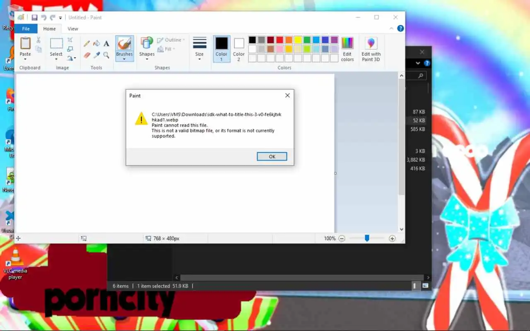Expand the Paste dropdown arrow
530x331 pixels.
tap(25, 59)
